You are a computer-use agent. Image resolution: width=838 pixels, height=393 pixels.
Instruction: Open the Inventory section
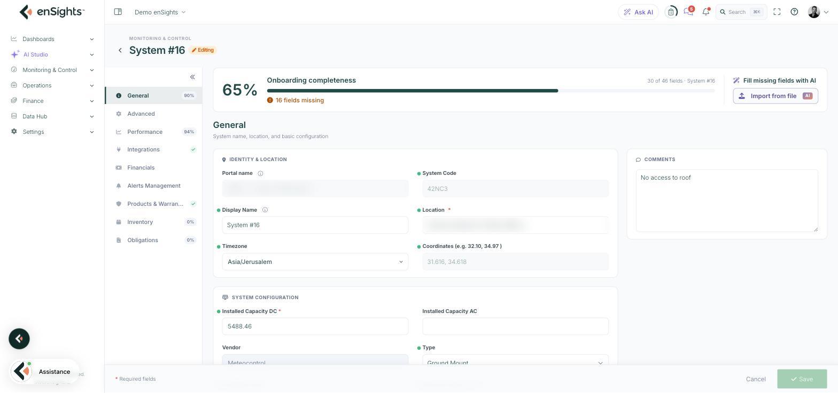[x=154, y=222]
